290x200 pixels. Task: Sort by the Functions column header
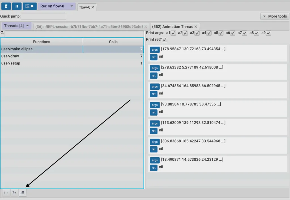[x=42, y=42]
